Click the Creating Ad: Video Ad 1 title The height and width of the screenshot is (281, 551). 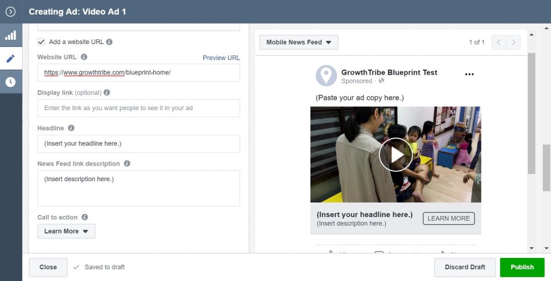77,12
